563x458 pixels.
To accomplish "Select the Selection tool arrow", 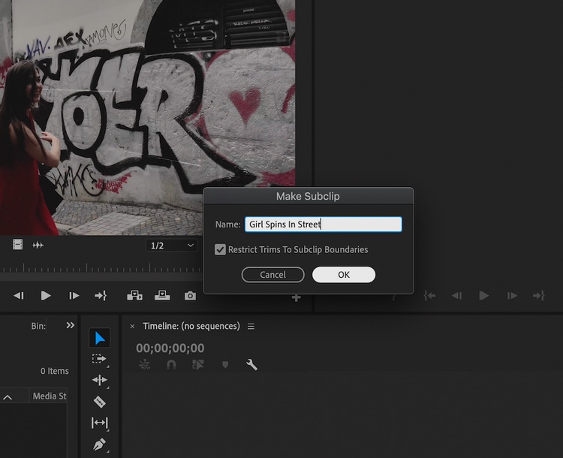I will point(100,338).
